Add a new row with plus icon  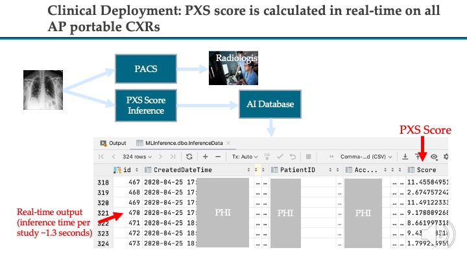point(205,157)
